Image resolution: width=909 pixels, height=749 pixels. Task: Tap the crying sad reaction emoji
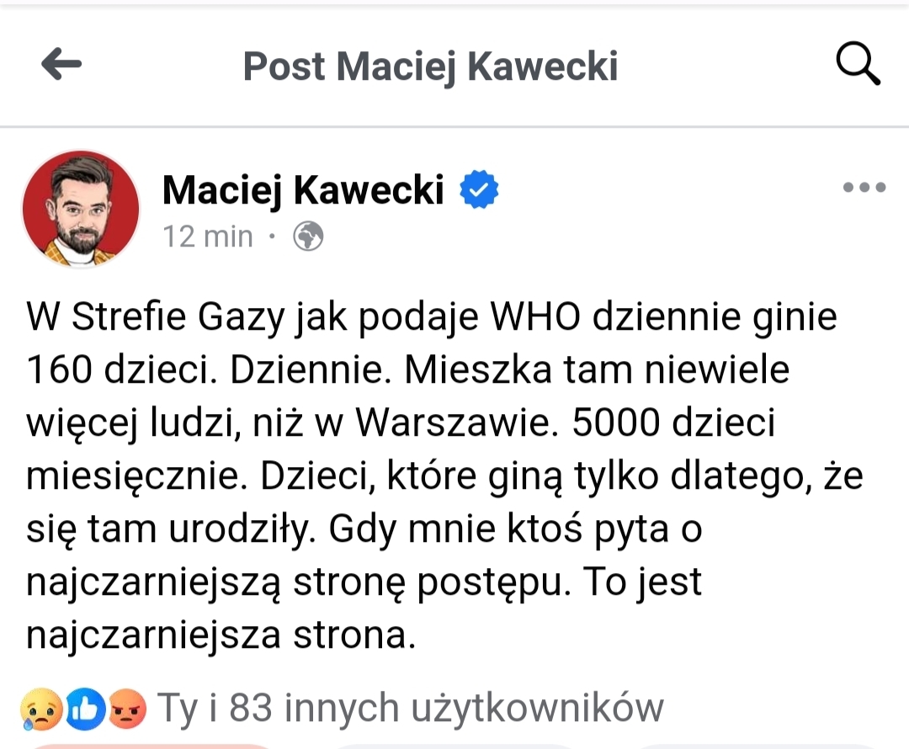(41, 709)
